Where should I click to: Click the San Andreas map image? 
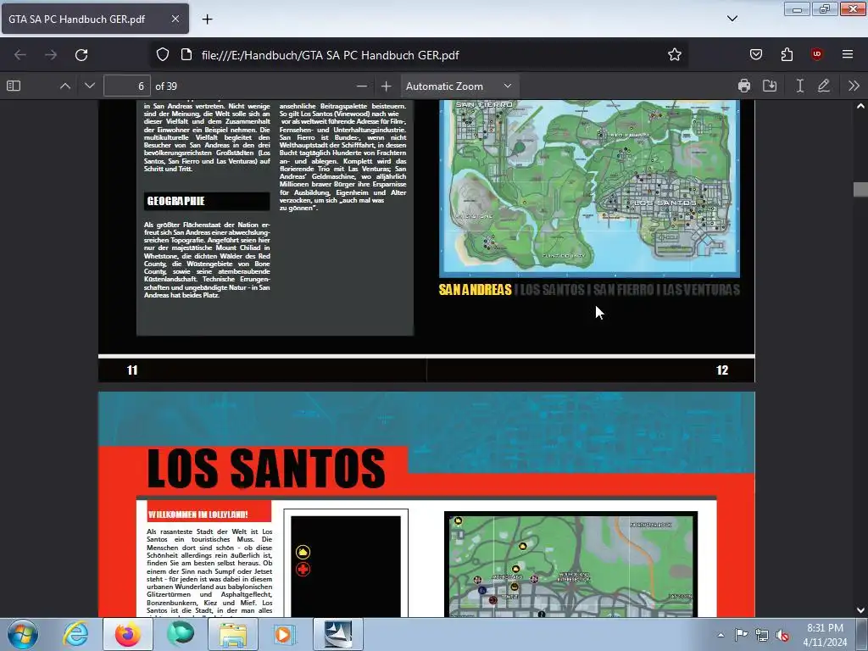click(589, 188)
